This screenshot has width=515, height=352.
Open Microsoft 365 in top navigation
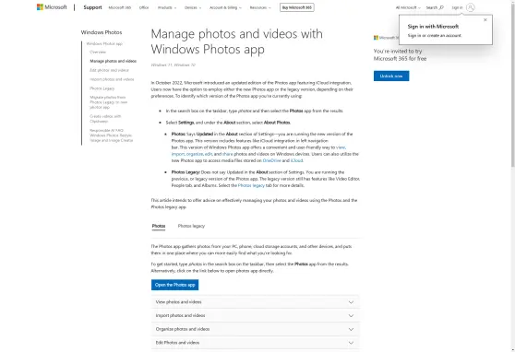click(120, 7)
